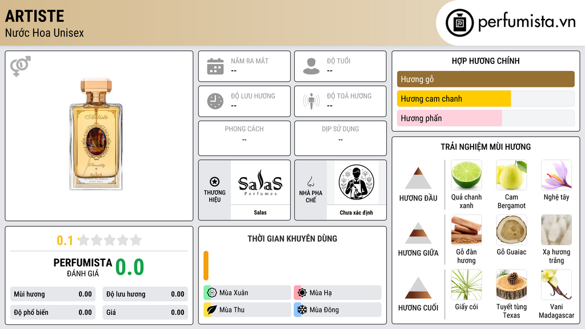Image resolution: width=585 pixels, height=329 pixels.
Task: Select the perfumer illustration image
Action: tap(356, 182)
